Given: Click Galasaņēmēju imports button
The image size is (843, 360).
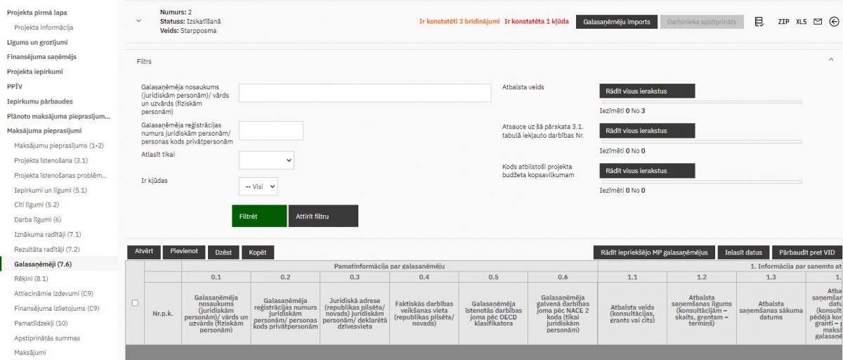Looking at the screenshot, I should 616,22.
